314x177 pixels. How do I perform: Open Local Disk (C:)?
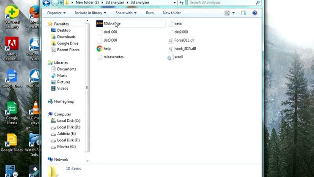click(x=69, y=120)
